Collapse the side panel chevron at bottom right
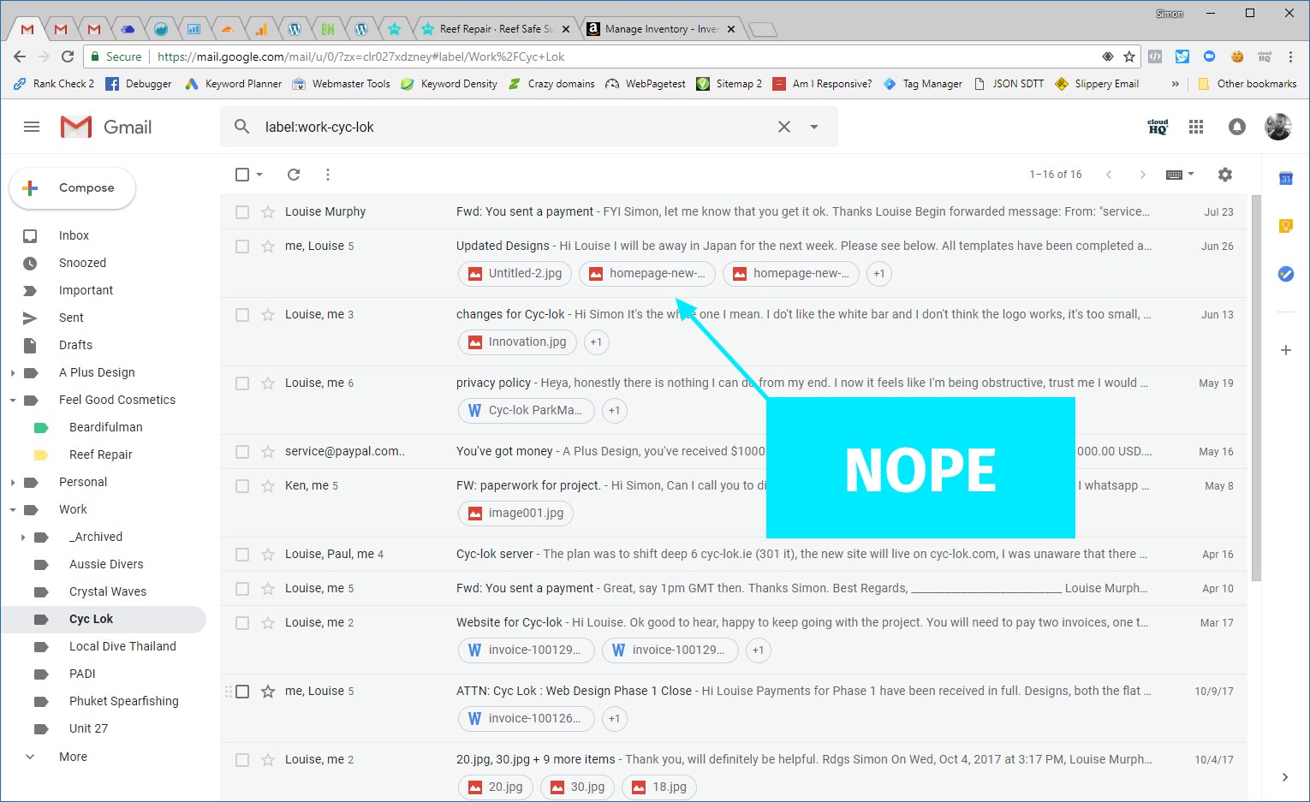 1285,777
